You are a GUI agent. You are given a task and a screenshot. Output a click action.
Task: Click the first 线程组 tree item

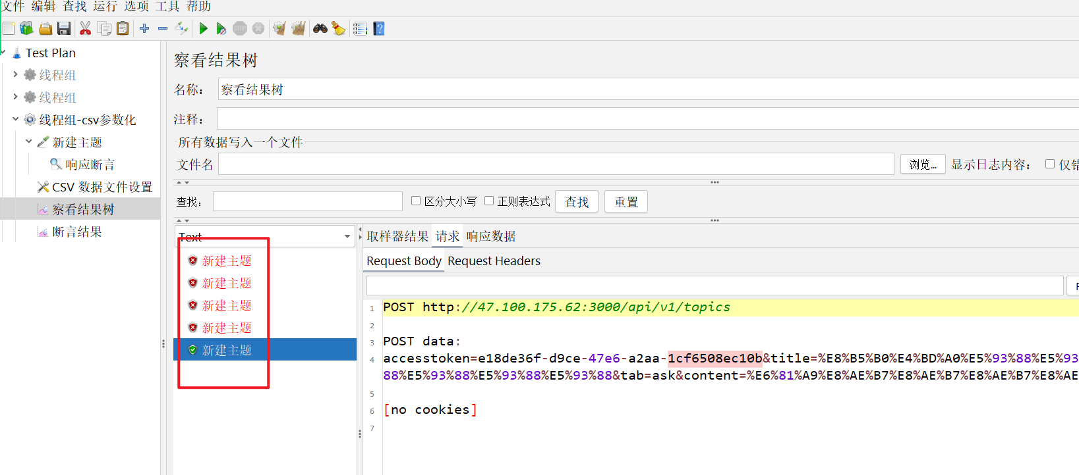(x=57, y=75)
